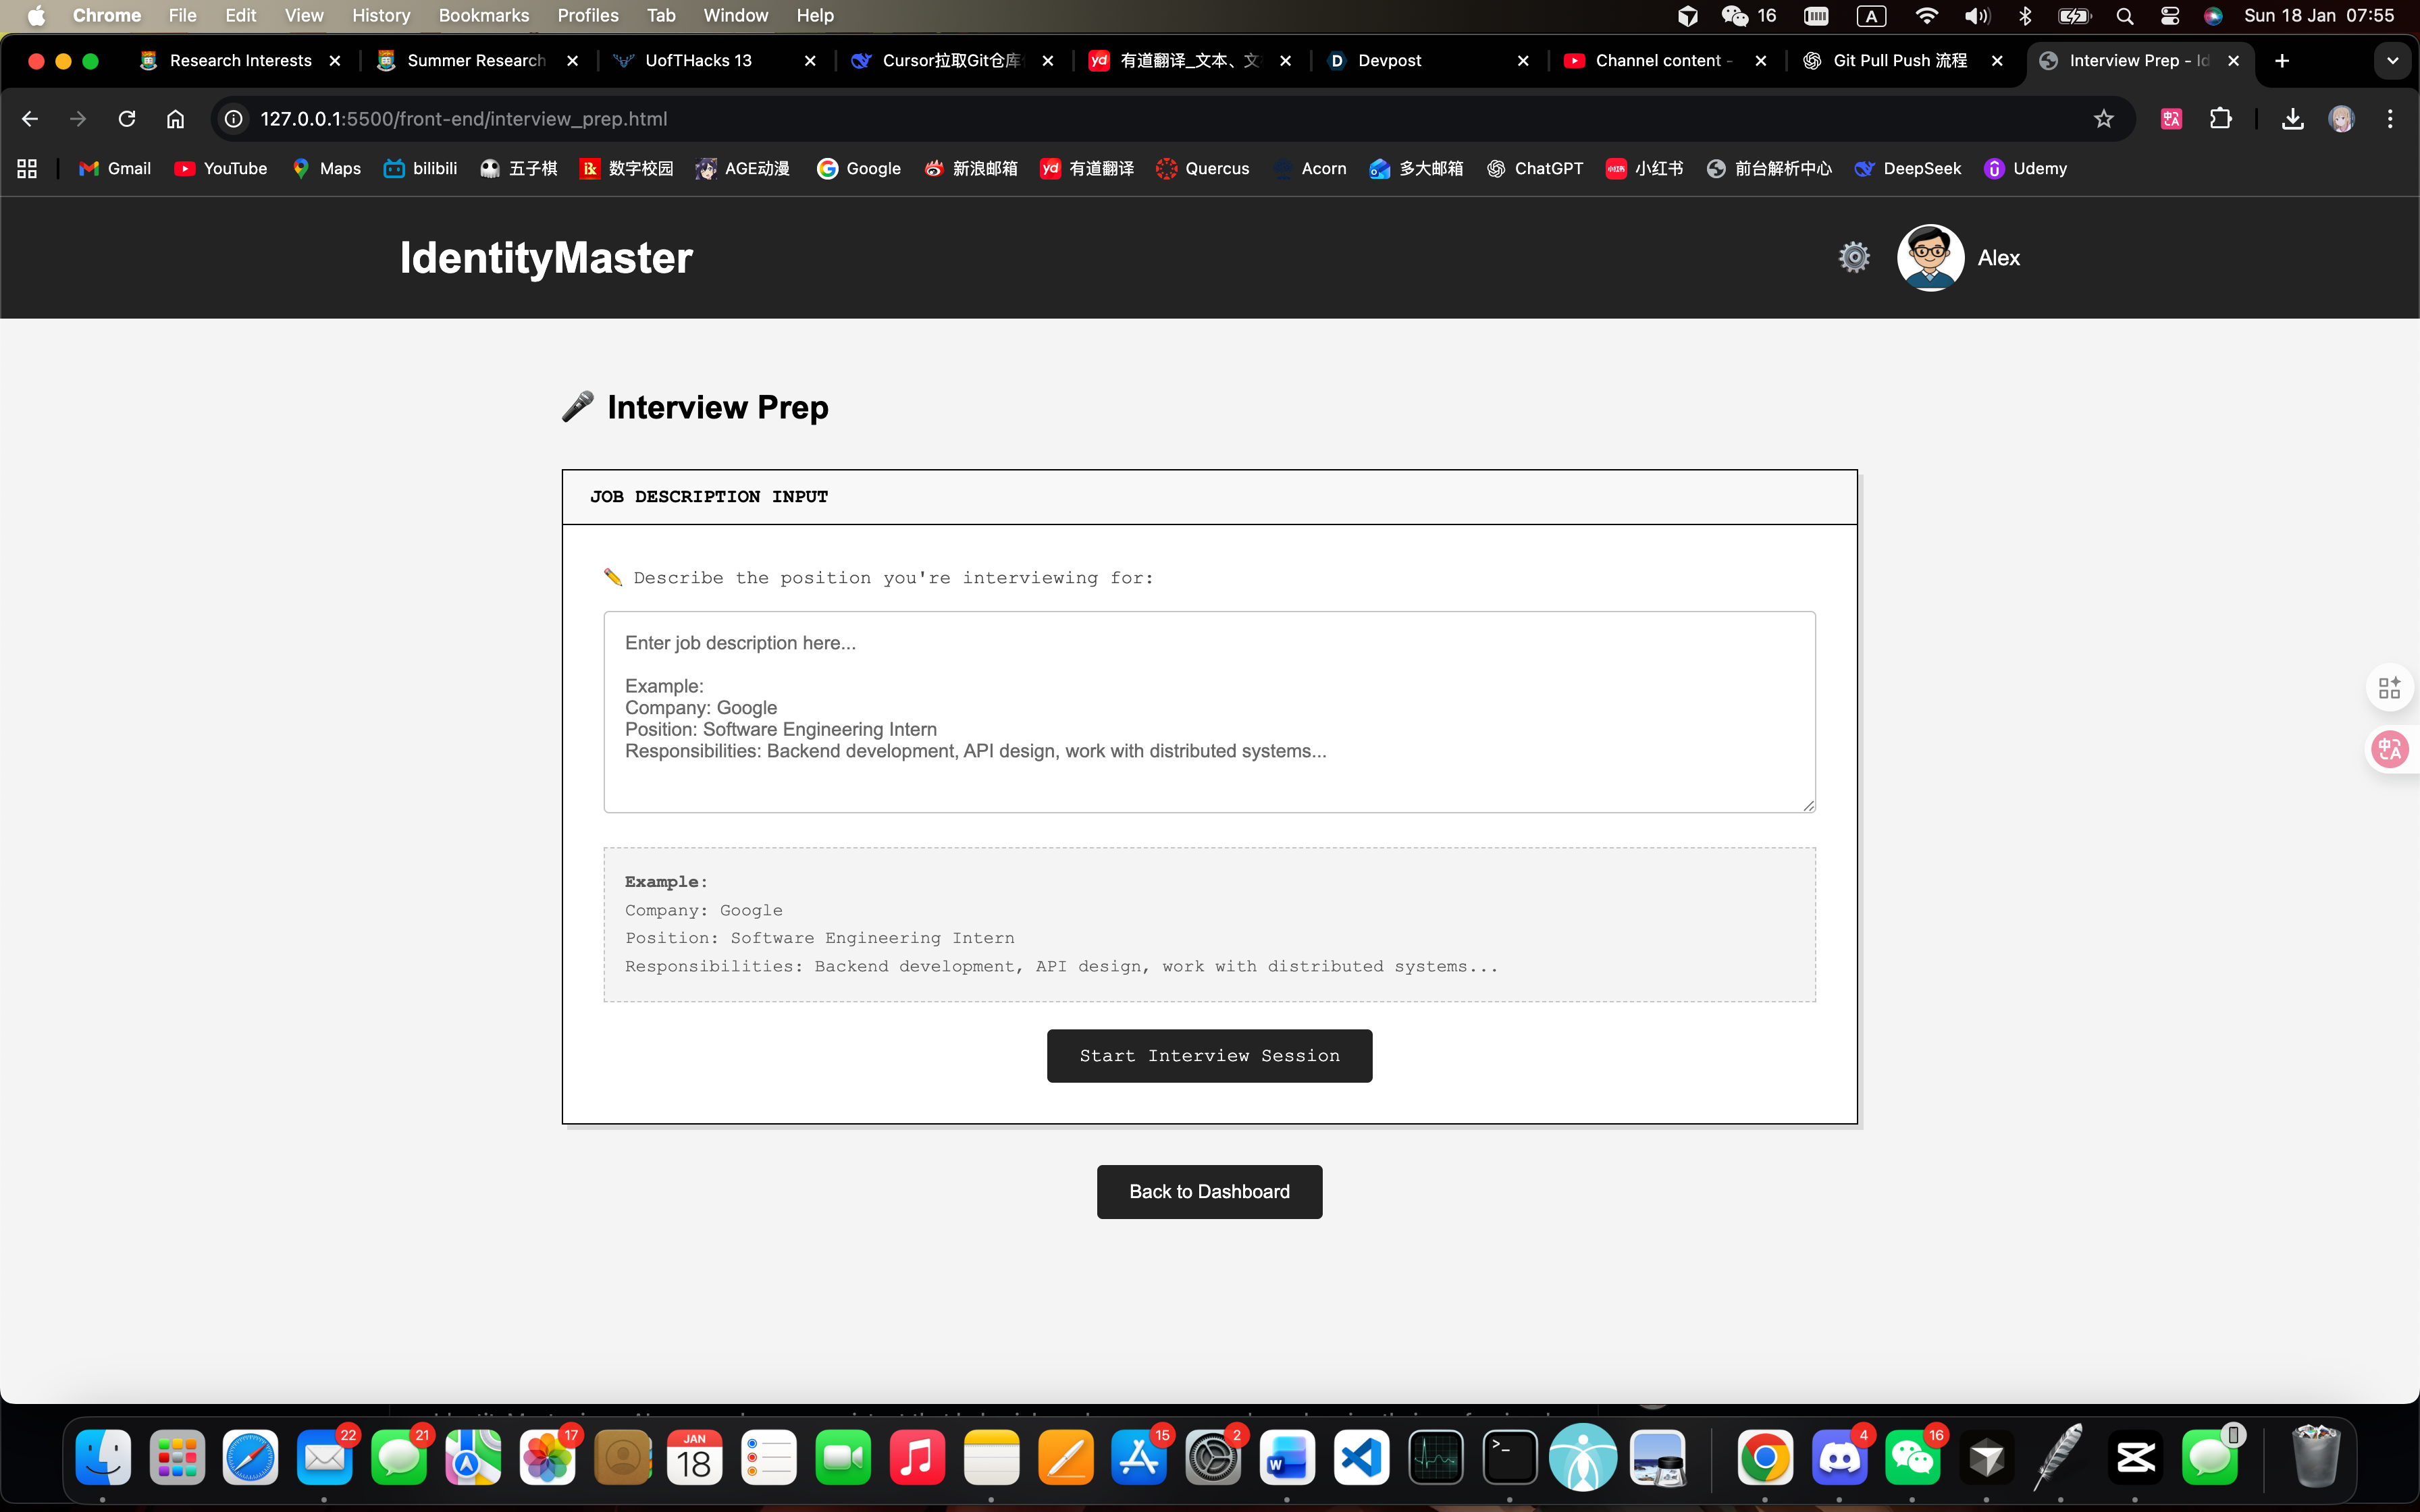Viewport: 2420px width, 1512px height.
Task: Open Visual Studio Code from the dock
Action: click(1361, 1458)
